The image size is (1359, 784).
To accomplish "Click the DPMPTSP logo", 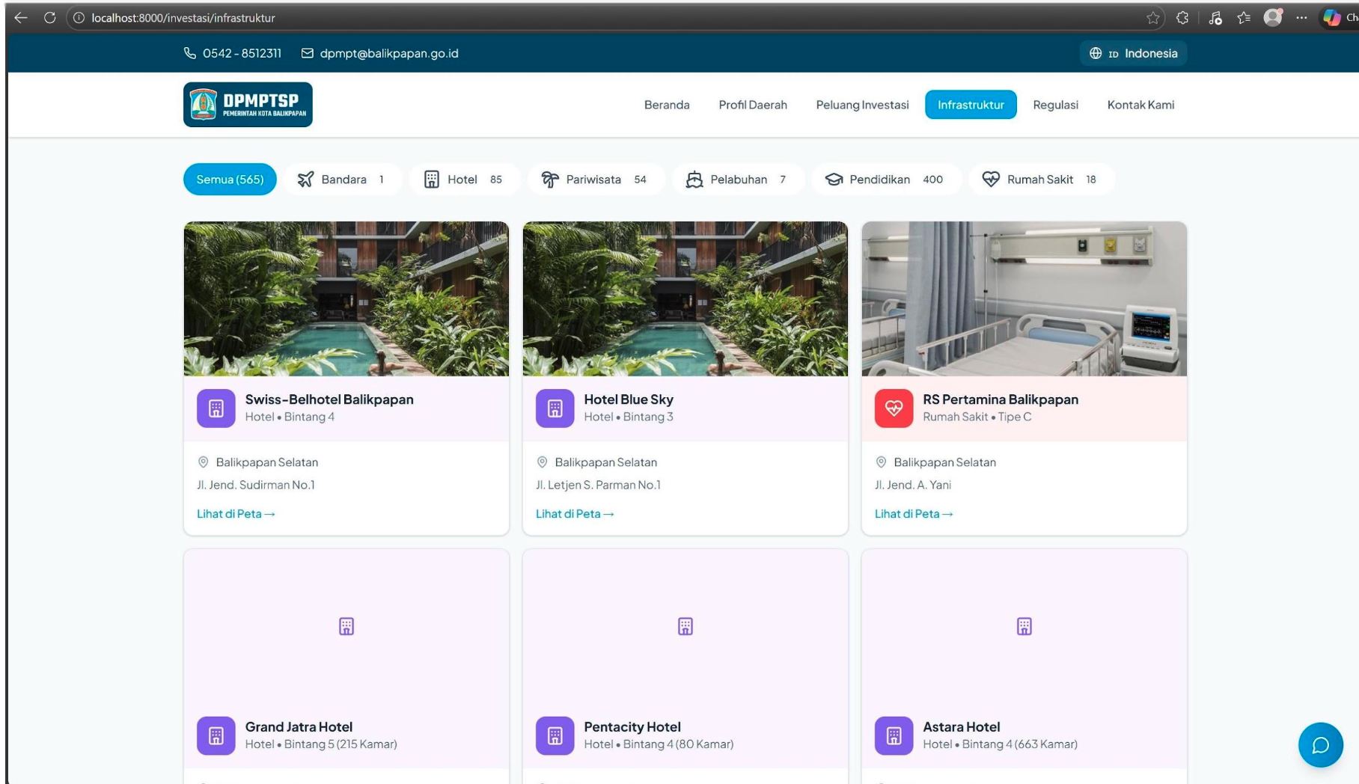I will coord(248,105).
